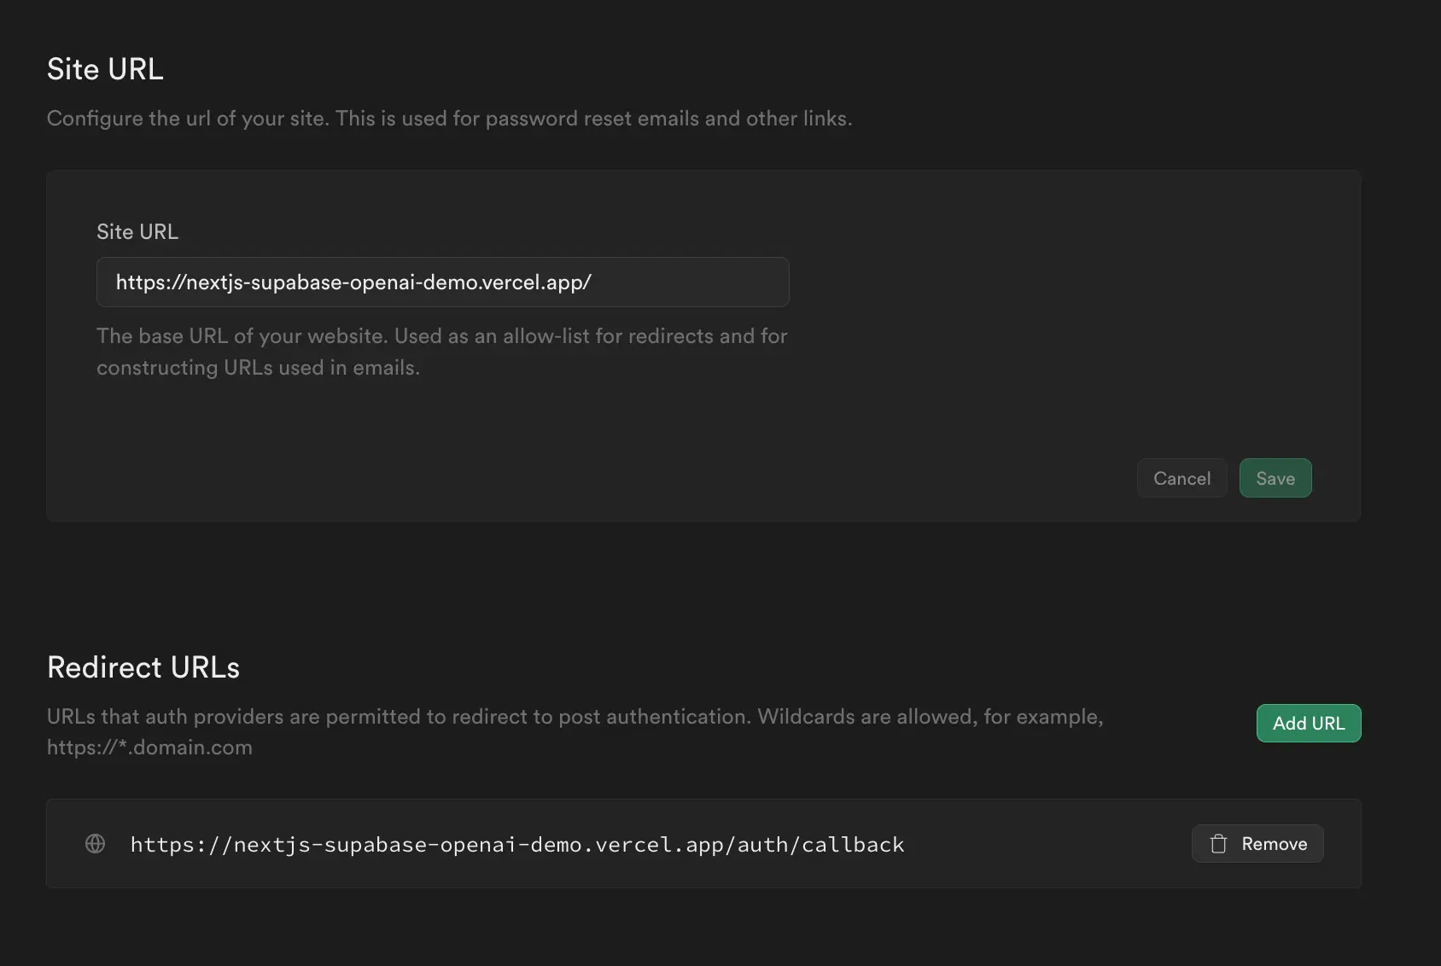Viewport: 1441px width, 966px height.
Task: Click the 'constructing URLs used in emails' line
Action: [x=258, y=368]
